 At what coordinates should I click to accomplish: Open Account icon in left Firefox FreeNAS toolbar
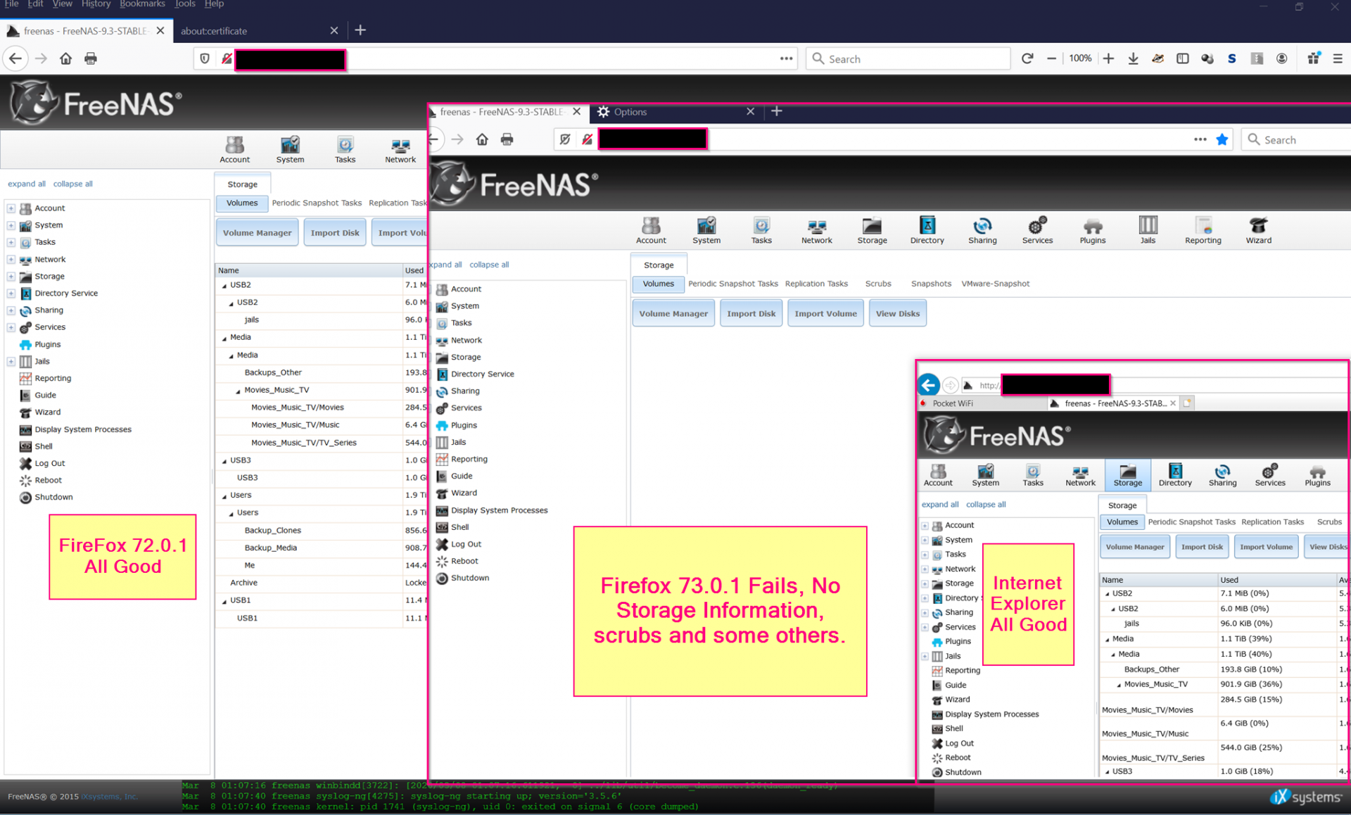tap(234, 149)
